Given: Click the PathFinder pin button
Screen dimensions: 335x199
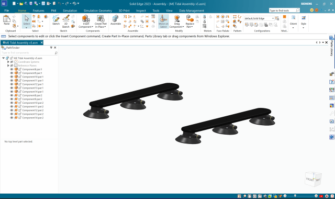Looking at the screenshot, I should [x=51, y=48].
